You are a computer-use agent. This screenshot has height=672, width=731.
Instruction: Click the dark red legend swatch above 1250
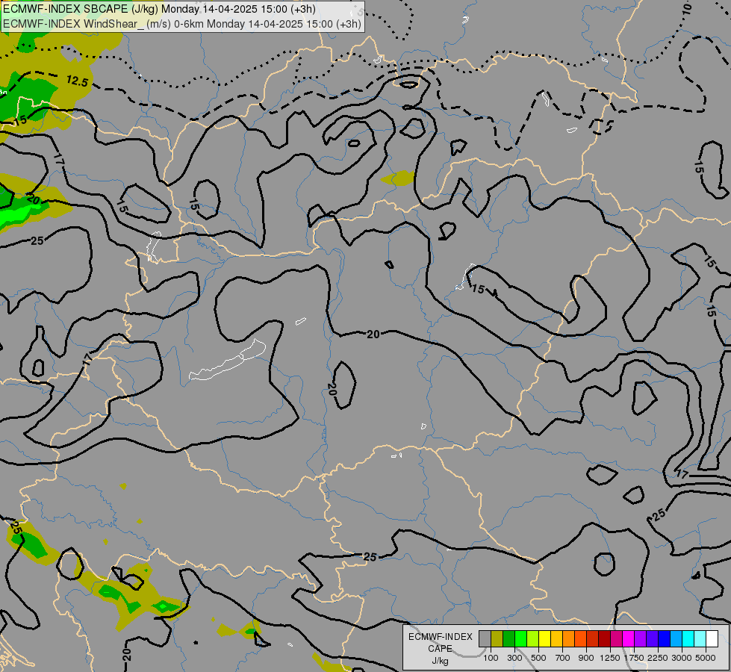click(604, 639)
